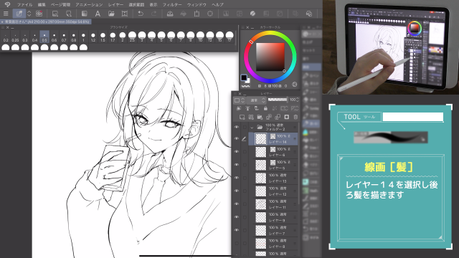Click the Clip Studio logo icon
This screenshot has height=258, width=459.
point(7,4)
